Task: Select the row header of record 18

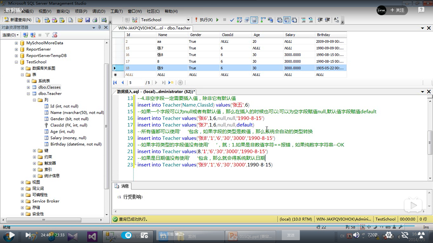Action: [118, 68]
